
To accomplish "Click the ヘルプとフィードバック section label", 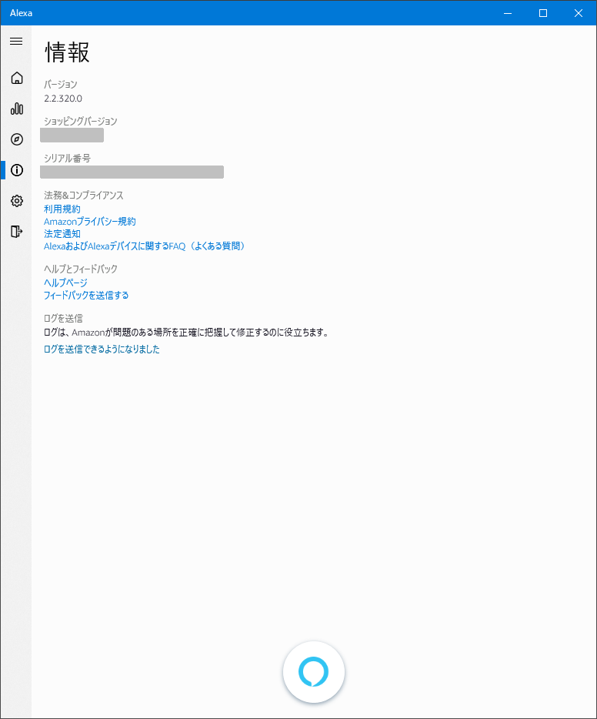I will coord(81,269).
